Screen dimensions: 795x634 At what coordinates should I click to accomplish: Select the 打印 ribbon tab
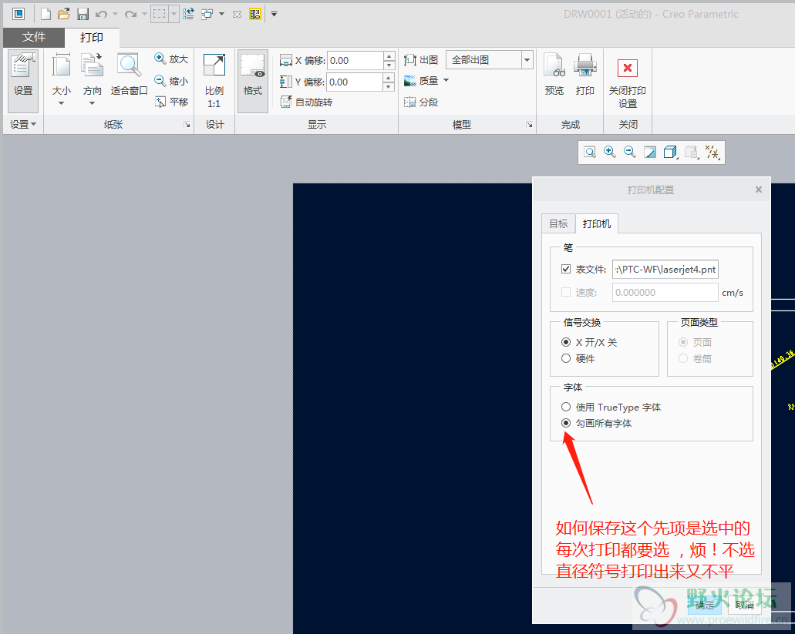point(92,38)
